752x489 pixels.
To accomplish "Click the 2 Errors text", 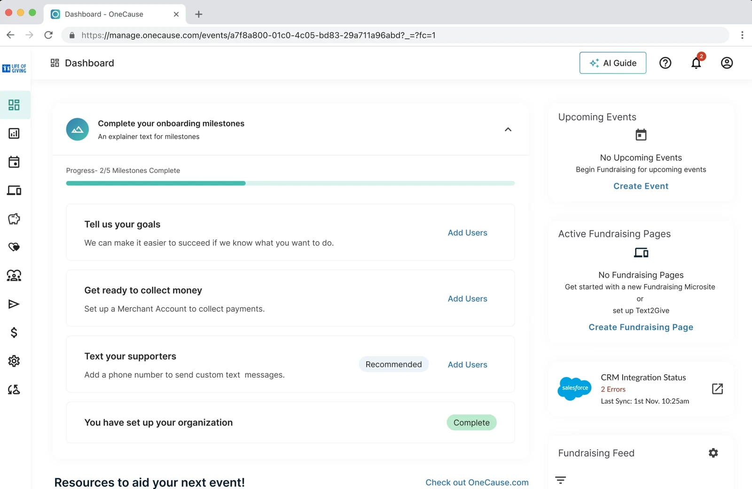I will coord(613,389).
